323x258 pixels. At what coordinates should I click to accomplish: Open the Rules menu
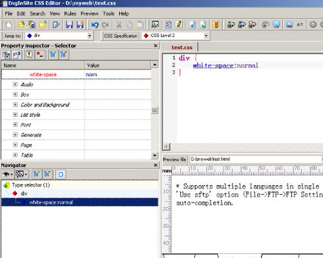(x=70, y=14)
